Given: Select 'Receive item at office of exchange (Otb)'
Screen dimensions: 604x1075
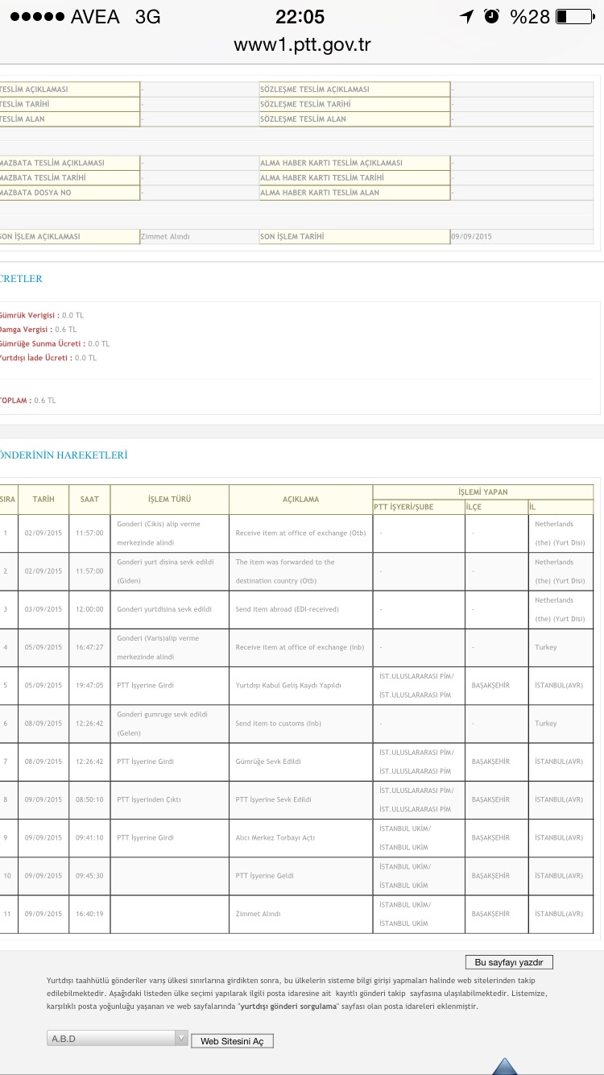Looking at the screenshot, I should click(300, 533).
